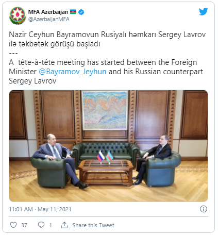Open MFA Azerbaijan profile avatar
Image resolution: width=218 pixels, height=236 pixels.
pos(18,15)
